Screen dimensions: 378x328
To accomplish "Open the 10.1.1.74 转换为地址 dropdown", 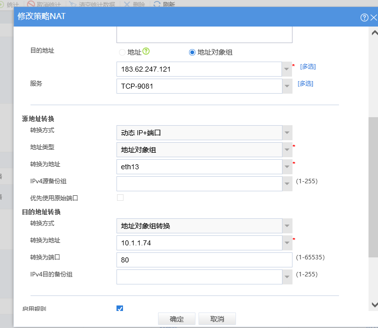I will (287, 243).
